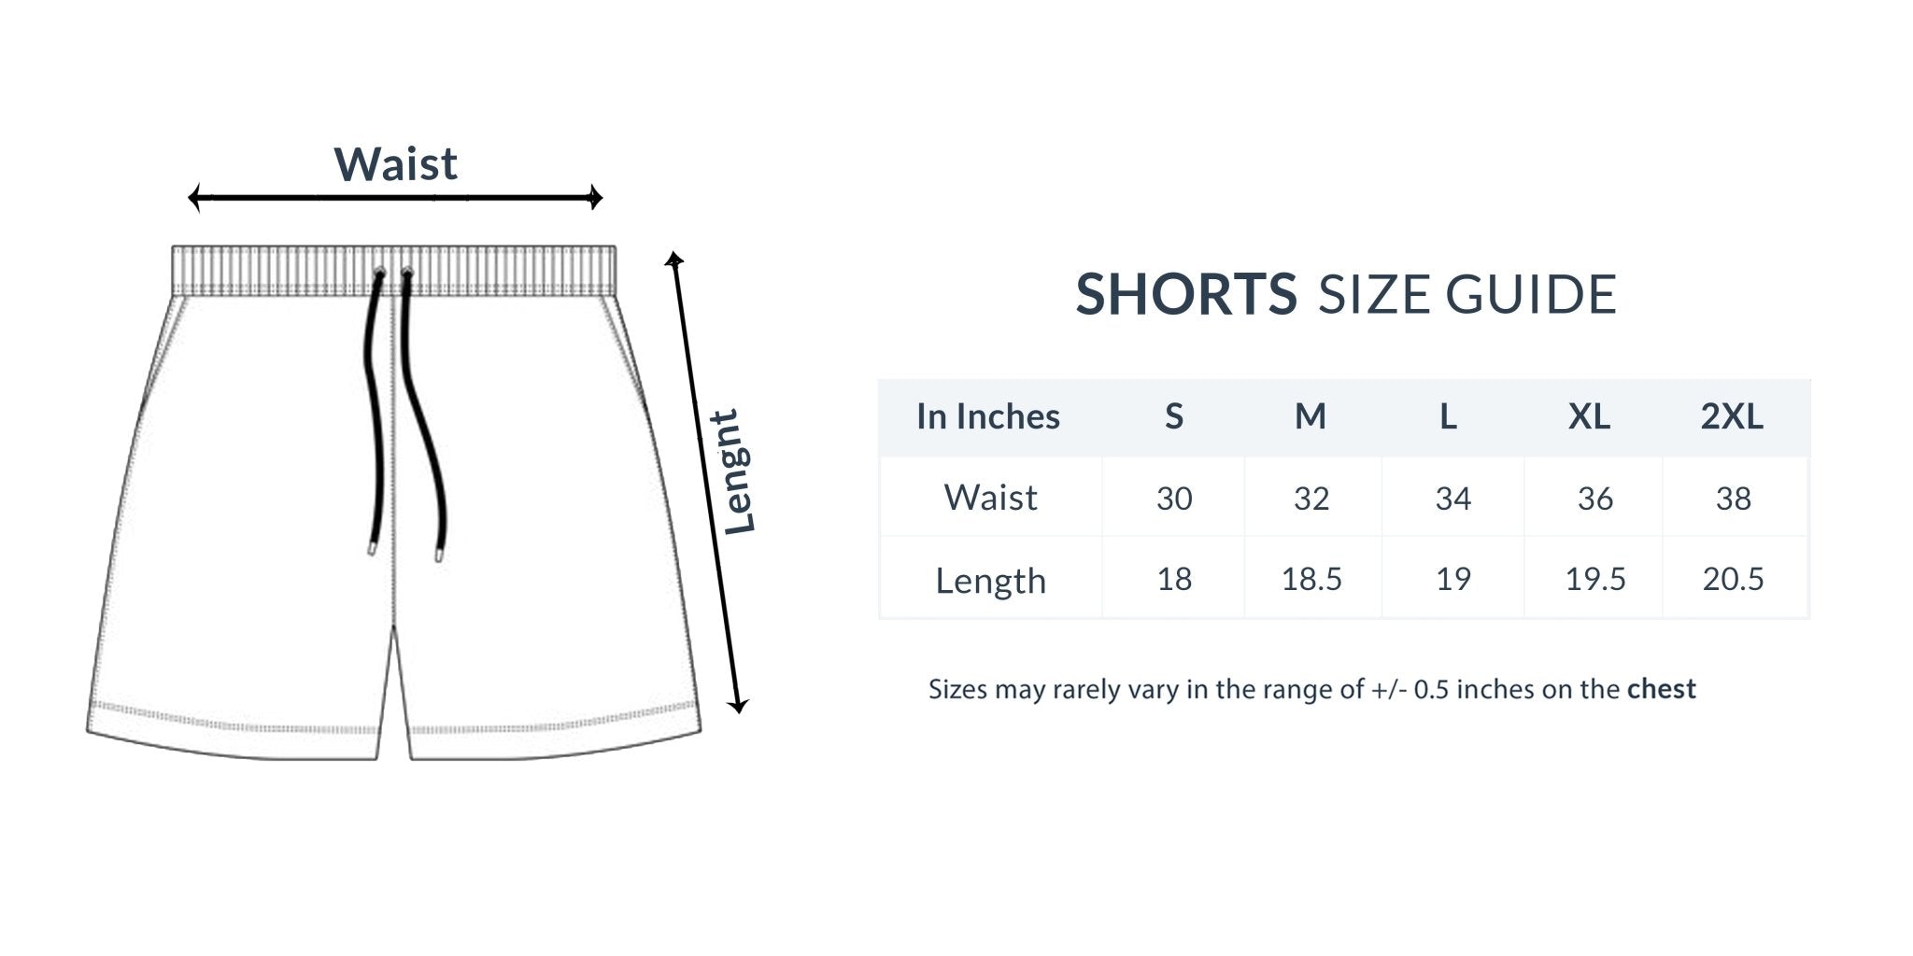
Task: Select the L size column header
Action: point(1448,416)
